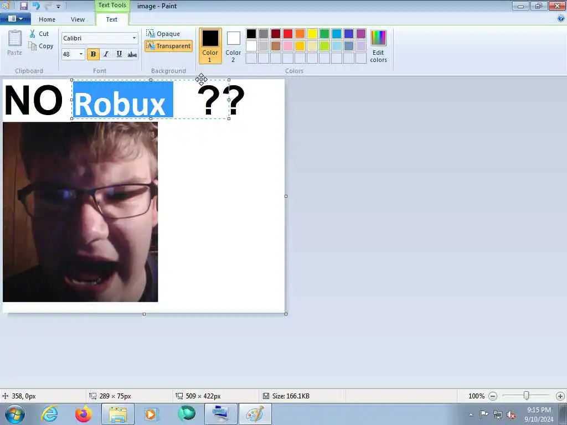This screenshot has width=567, height=425.
Task: Open the Windows Start button
Action: coord(15,414)
